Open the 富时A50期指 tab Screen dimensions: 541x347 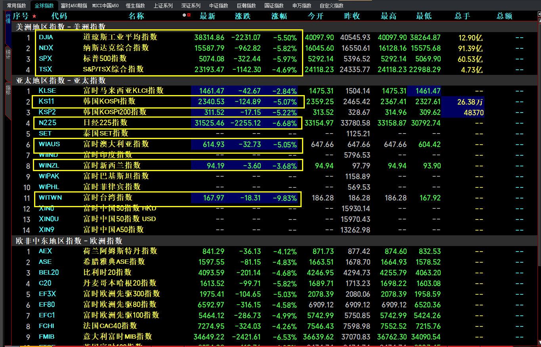click(x=74, y=6)
